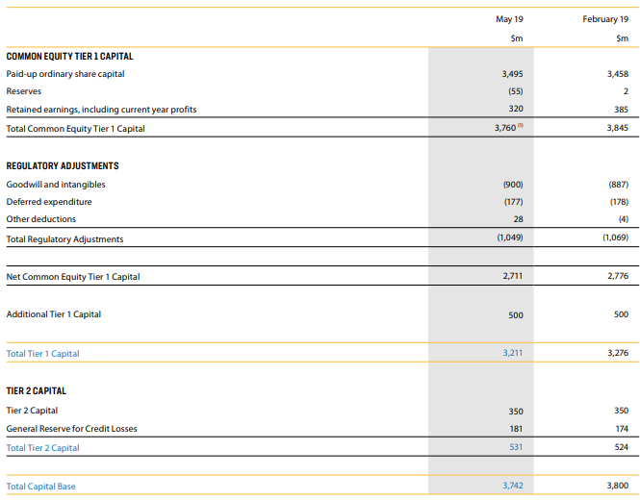This screenshot has width=640, height=500.
Task: Click the Tier 2 Capital section heading
Action: (x=37, y=390)
